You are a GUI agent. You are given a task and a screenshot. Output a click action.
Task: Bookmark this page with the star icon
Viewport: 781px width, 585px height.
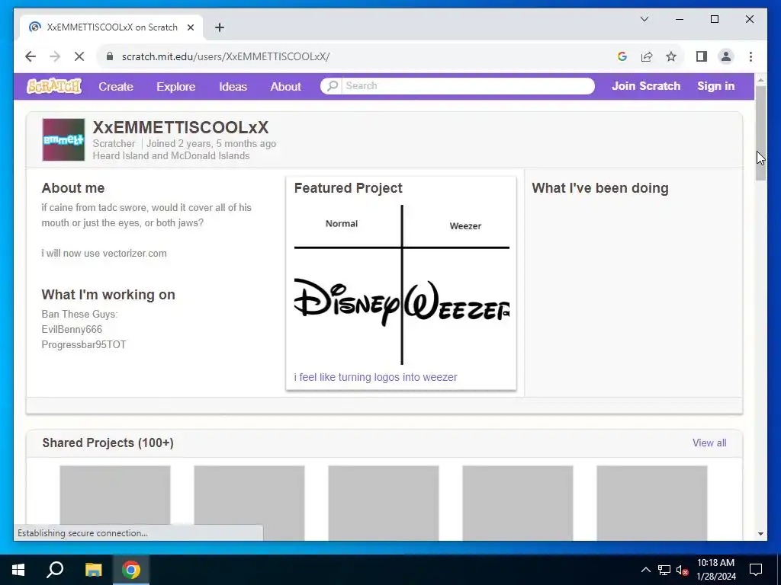tap(671, 56)
